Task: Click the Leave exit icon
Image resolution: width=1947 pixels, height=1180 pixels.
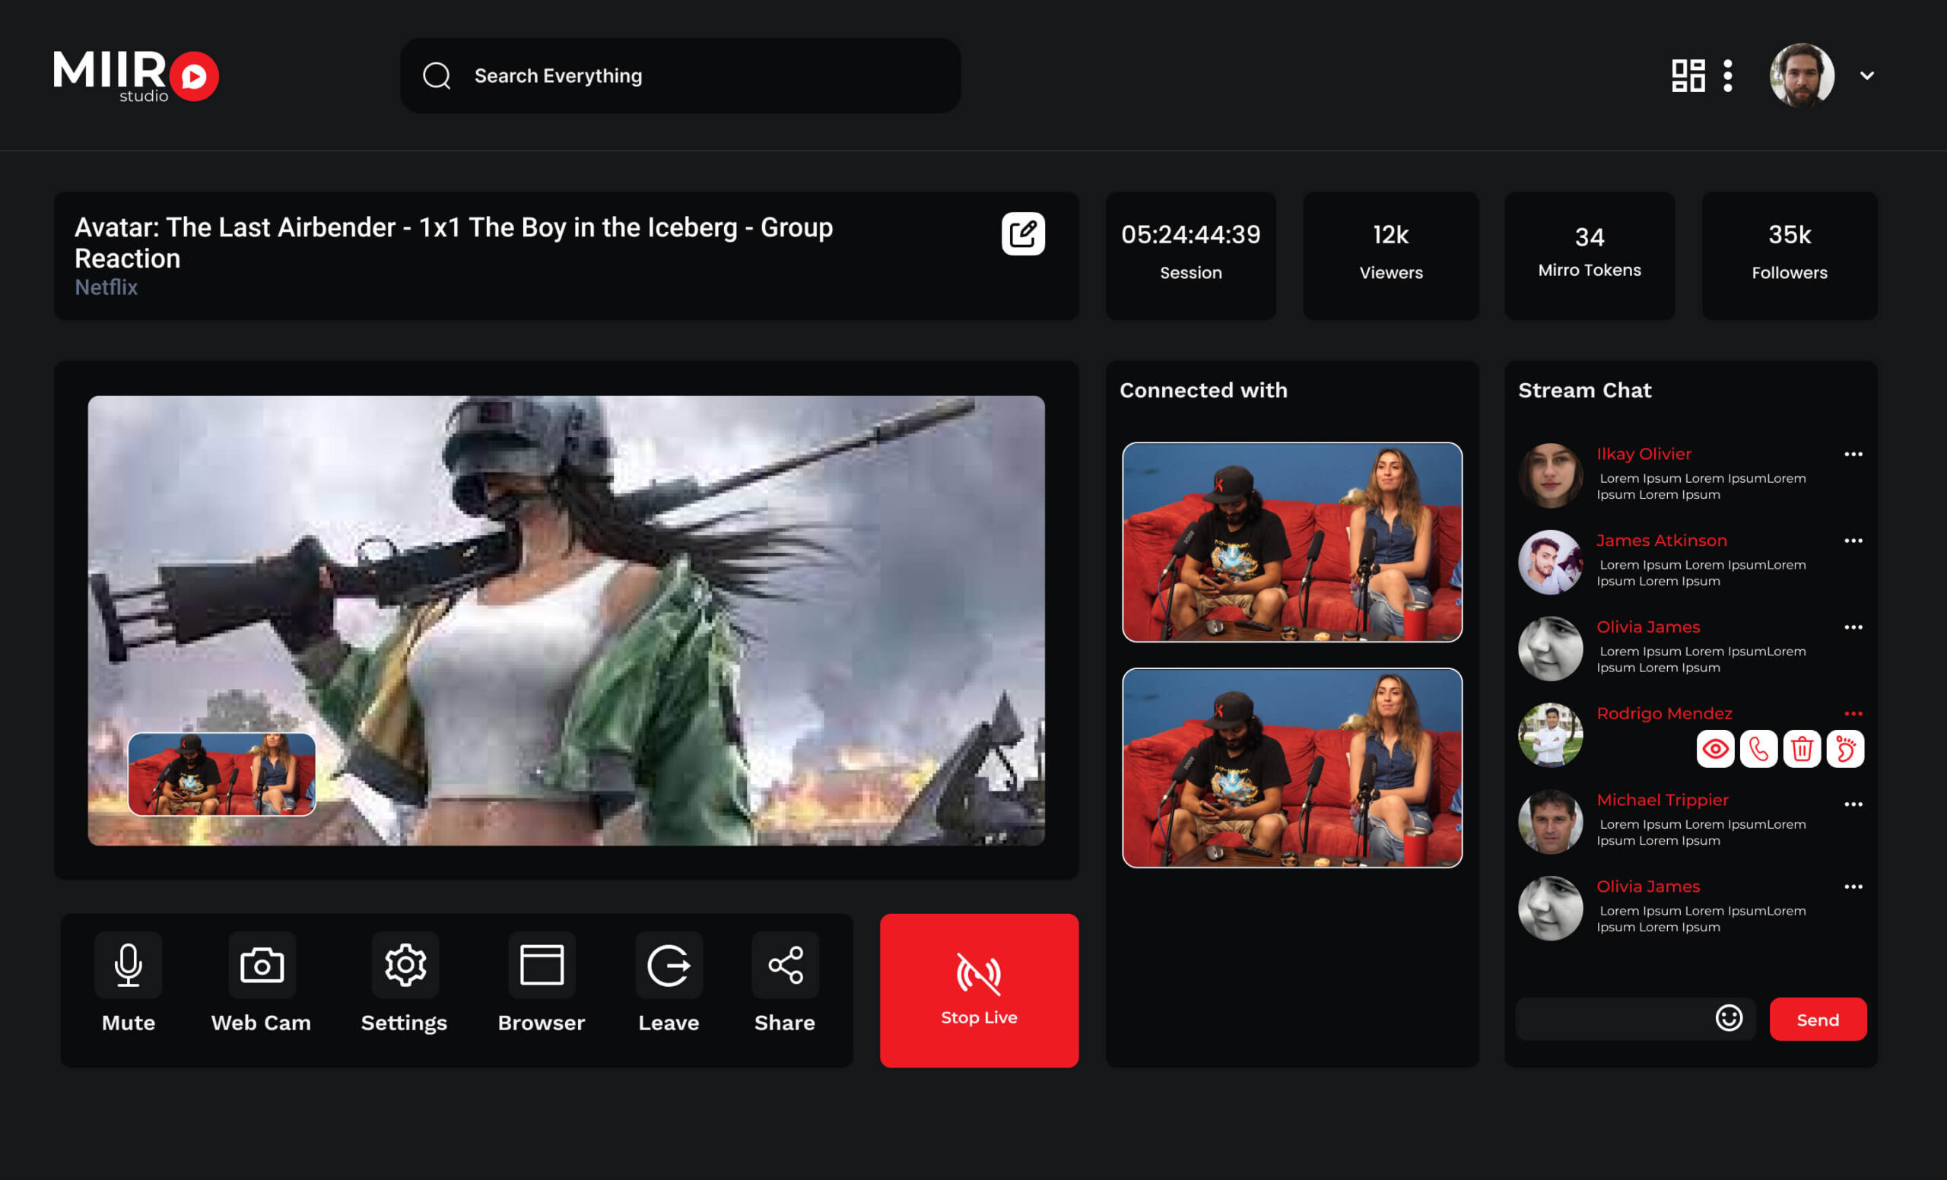Action: pos(669,965)
